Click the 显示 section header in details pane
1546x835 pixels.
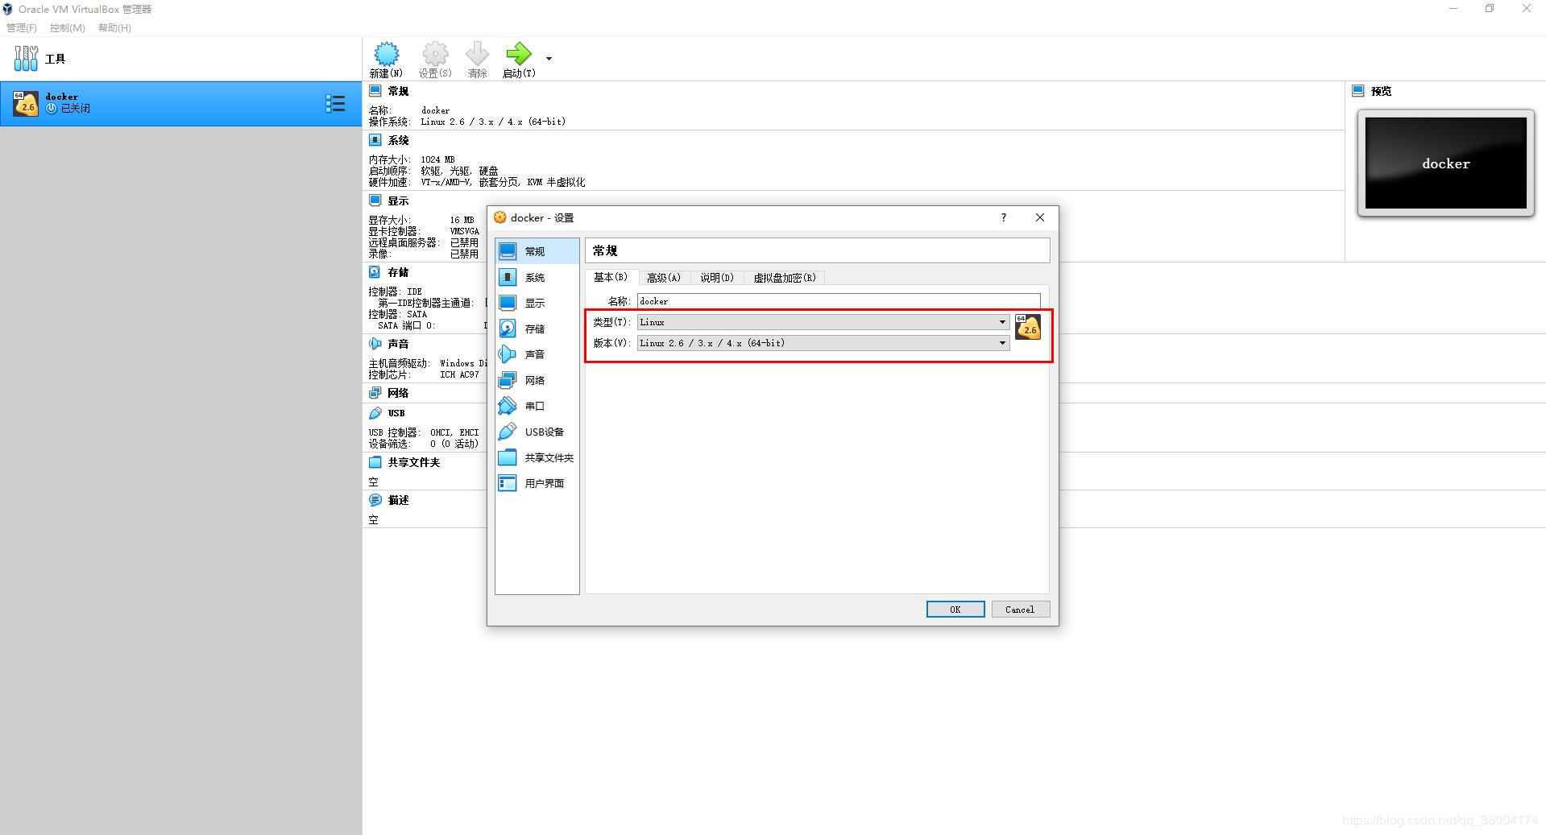pyautogui.click(x=398, y=200)
